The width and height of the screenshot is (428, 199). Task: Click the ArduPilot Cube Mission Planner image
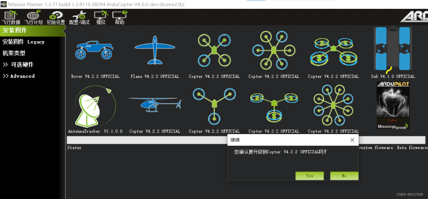coord(393,105)
